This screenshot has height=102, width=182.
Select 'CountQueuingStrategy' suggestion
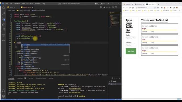45,58
